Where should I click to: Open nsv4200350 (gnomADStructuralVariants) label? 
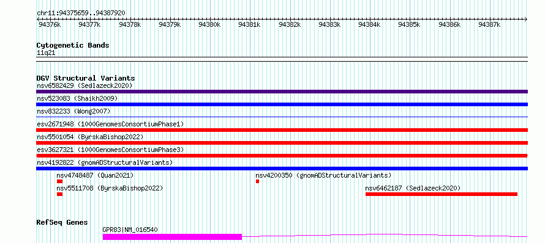click(x=323, y=175)
